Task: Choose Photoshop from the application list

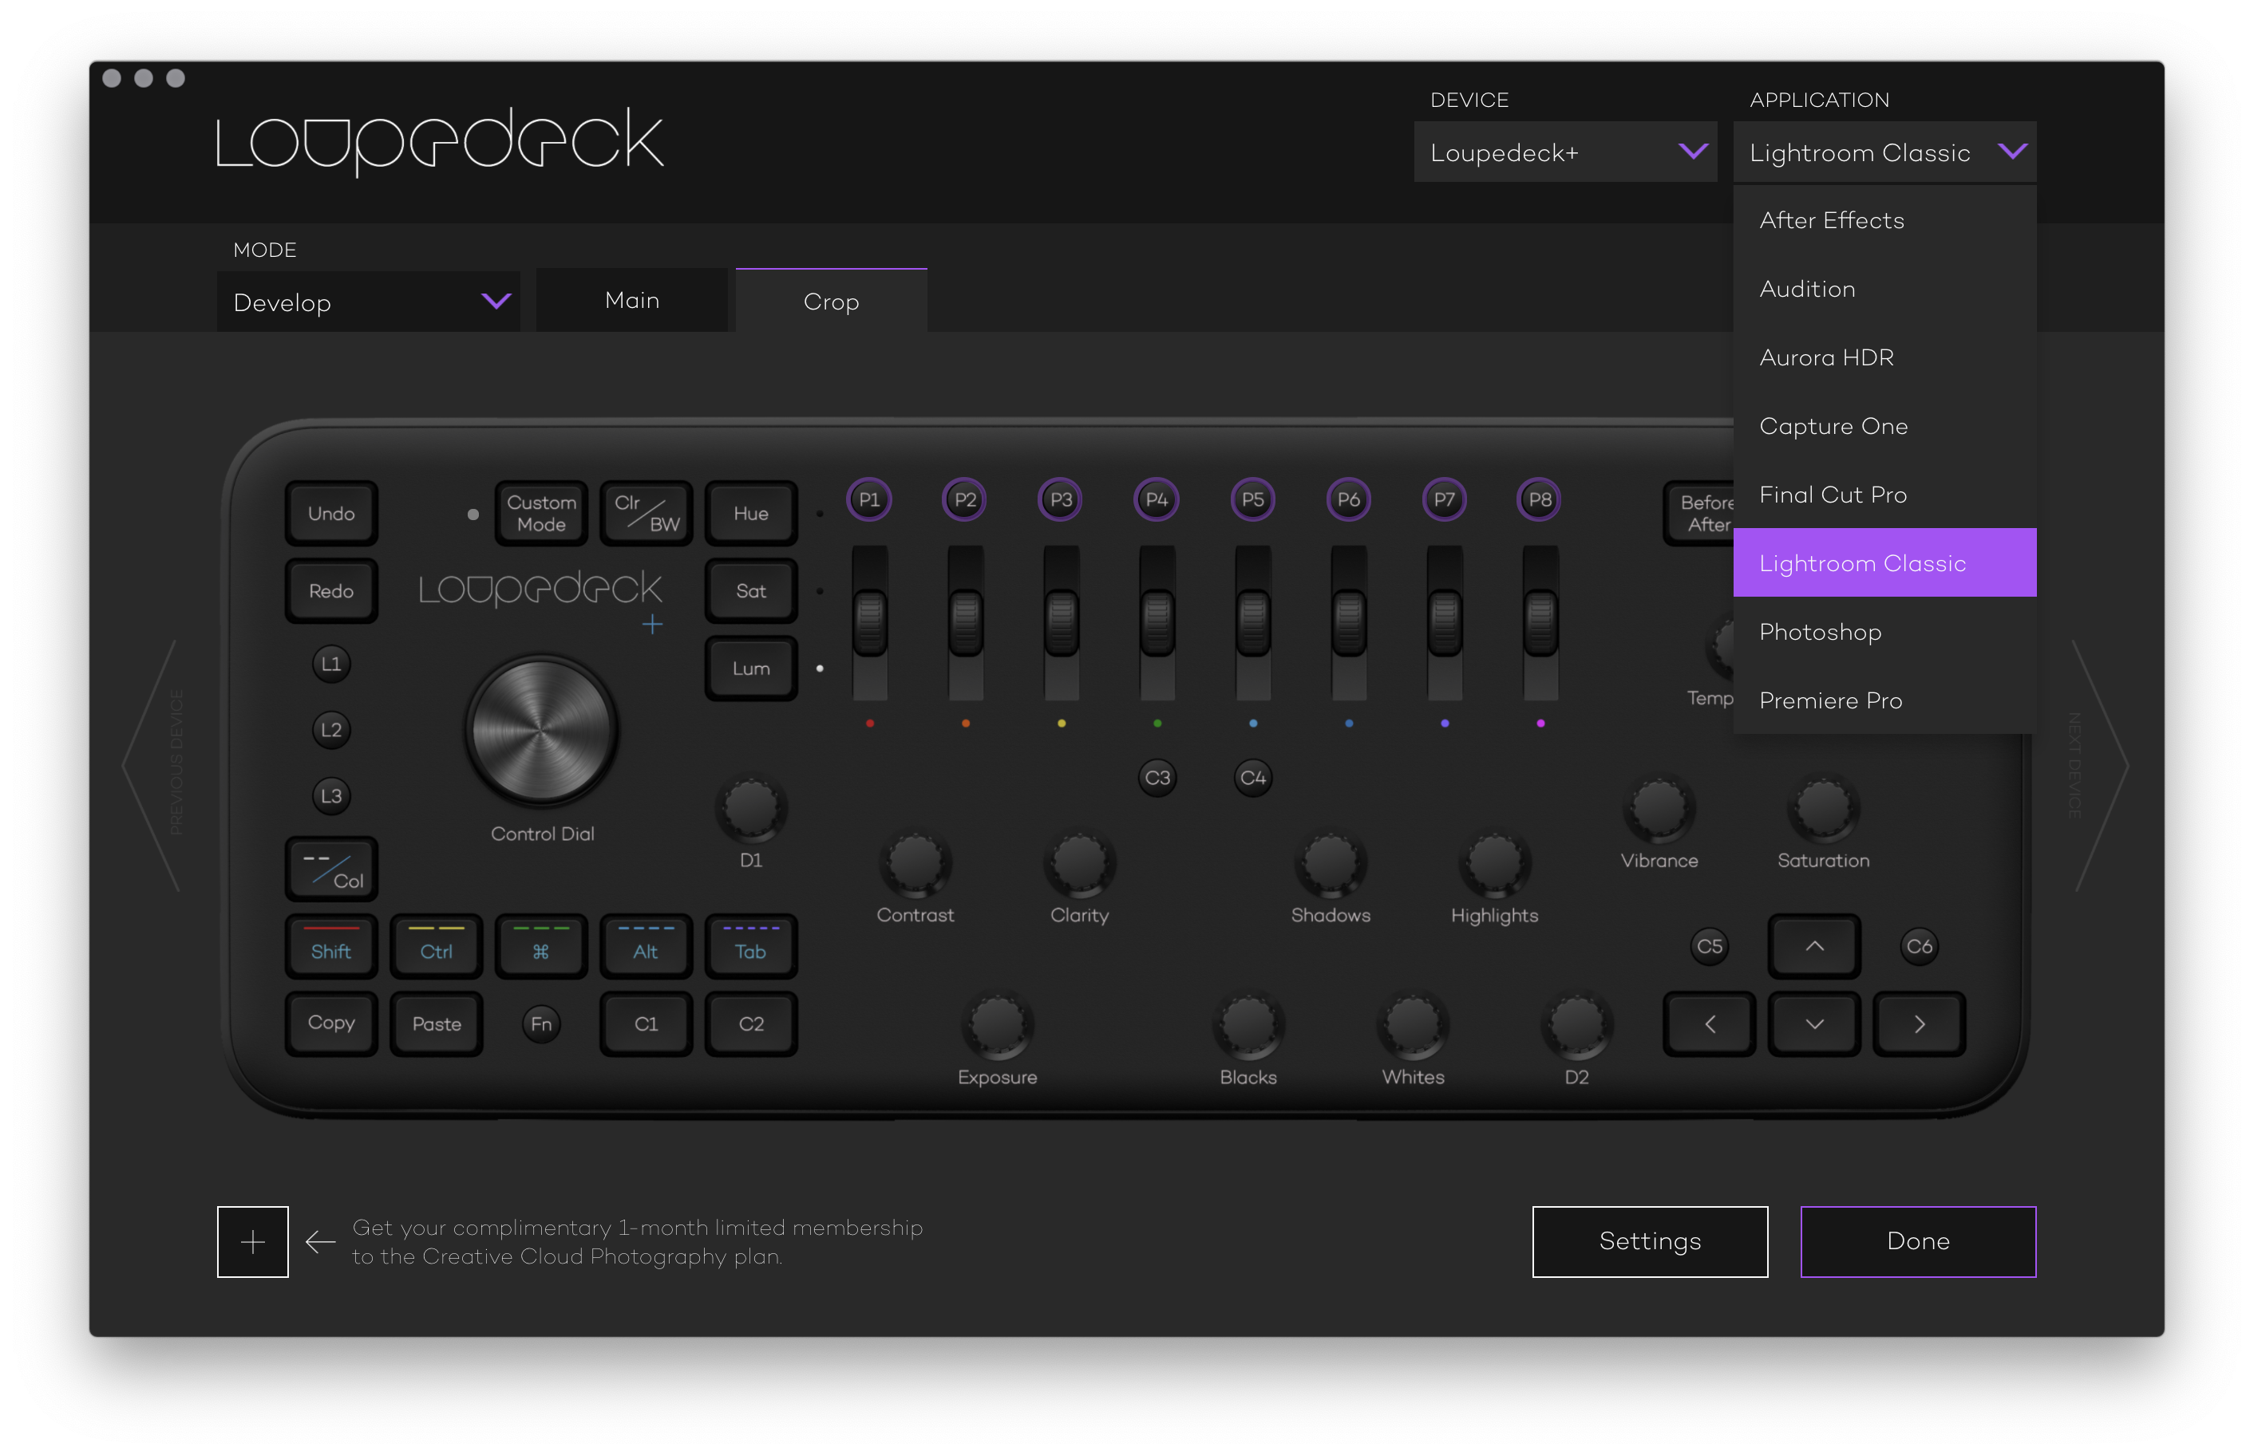Action: click(1819, 632)
